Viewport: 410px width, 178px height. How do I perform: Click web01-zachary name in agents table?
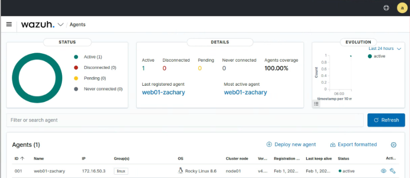(50, 171)
